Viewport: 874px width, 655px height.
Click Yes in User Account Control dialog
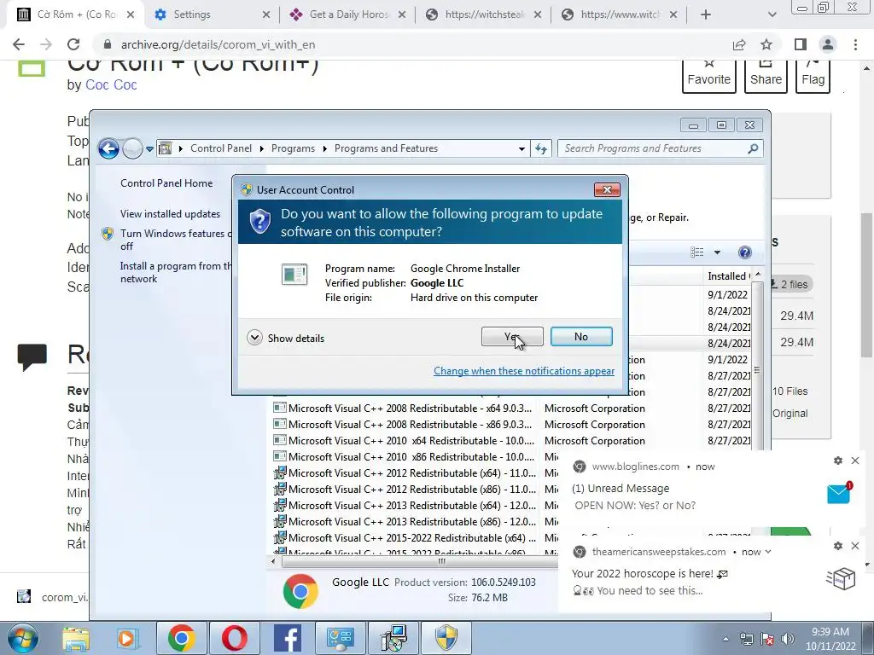coord(512,336)
